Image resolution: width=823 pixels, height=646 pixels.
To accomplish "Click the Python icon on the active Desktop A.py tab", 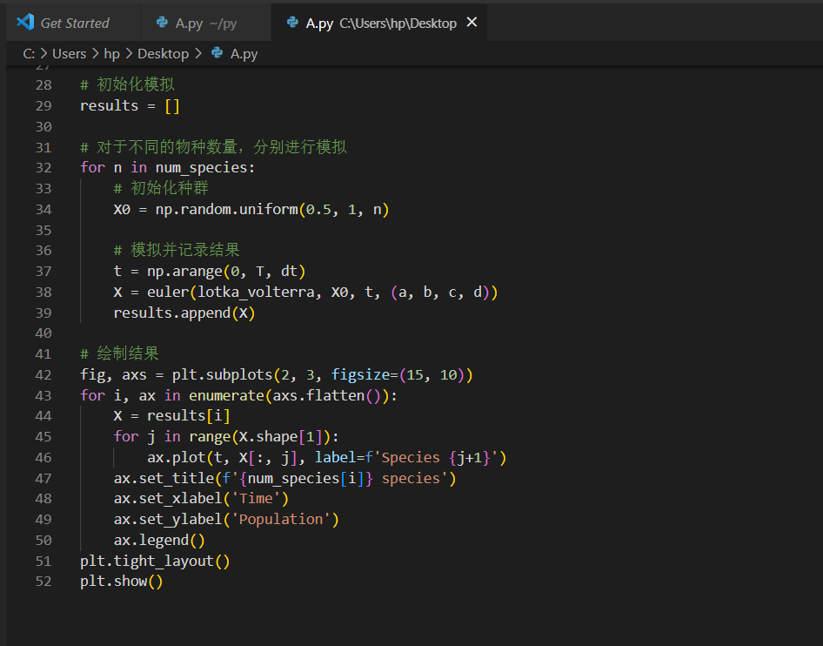I will (x=292, y=22).
